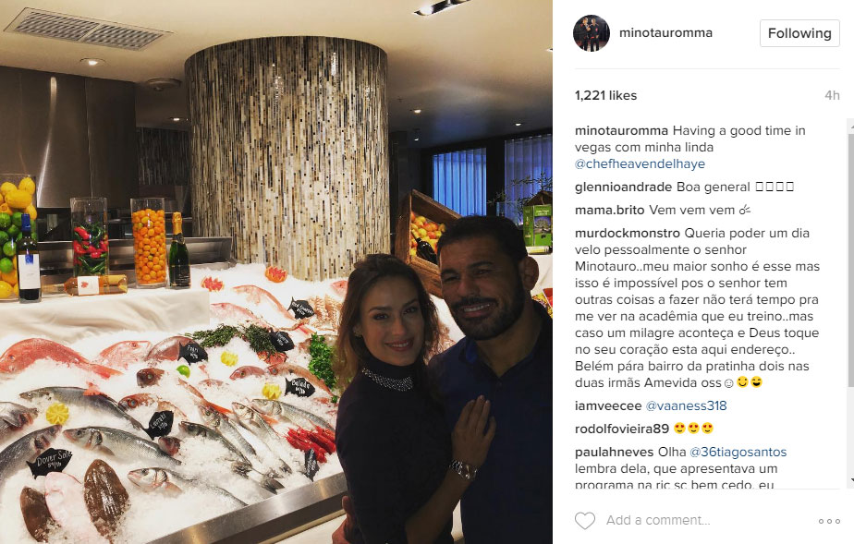The height and width of the screenshot is (544, 854).
Task: Open @36tiagosantos mention link
Action: [x=738, y=452]
